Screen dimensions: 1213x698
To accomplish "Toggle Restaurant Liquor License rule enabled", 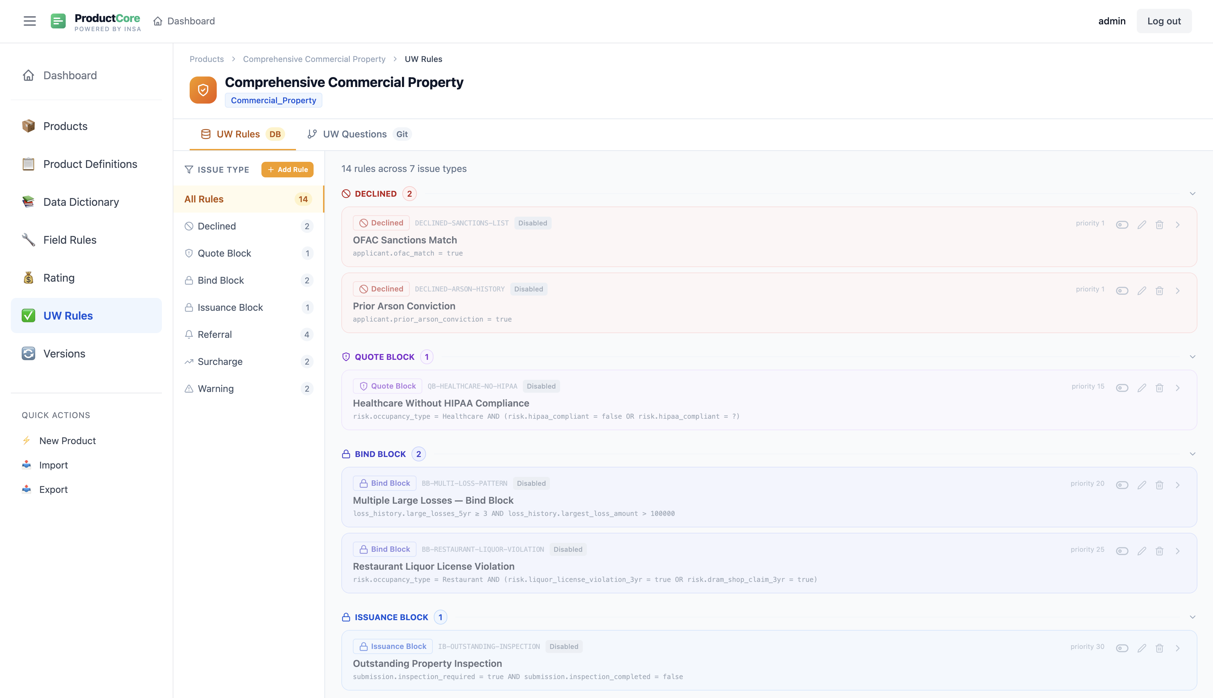I will click(1122, 551).
